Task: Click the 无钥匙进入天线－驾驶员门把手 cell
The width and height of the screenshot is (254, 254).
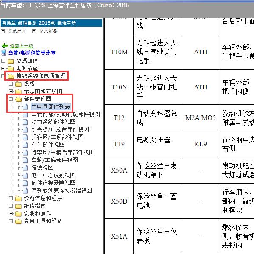Action: tap(158, 52)
